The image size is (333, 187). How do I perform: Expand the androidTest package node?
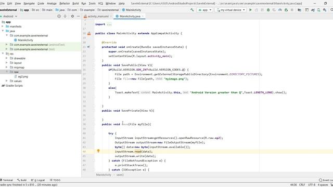(7, 45)
